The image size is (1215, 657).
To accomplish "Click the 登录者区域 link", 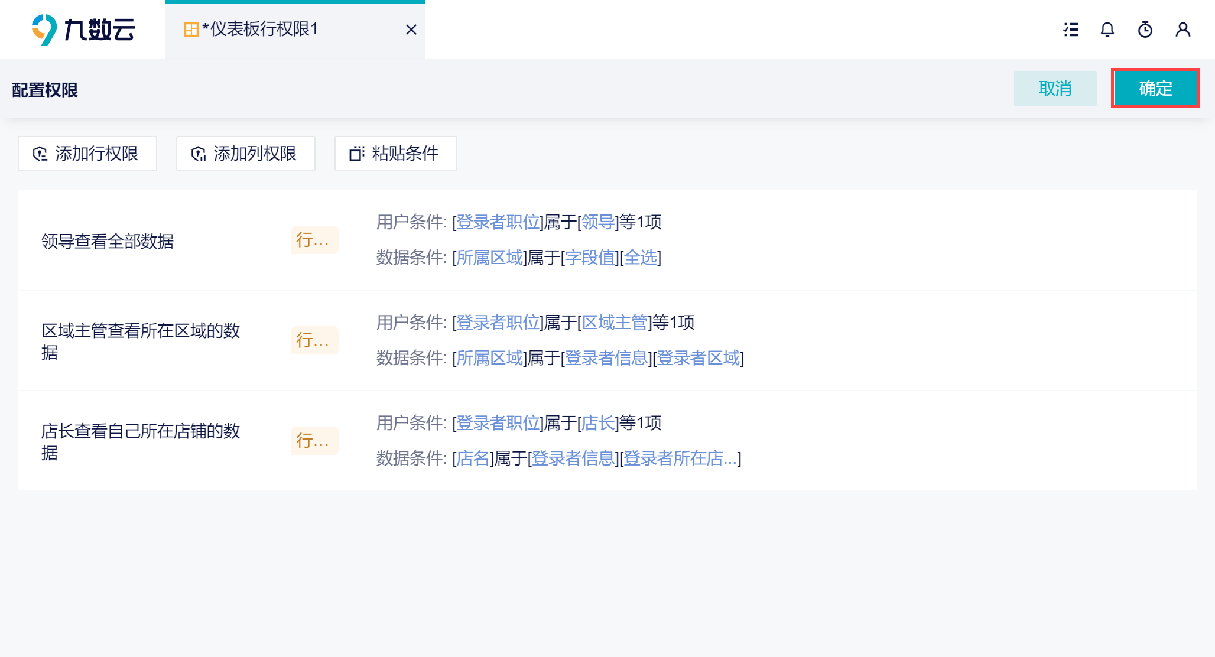I will [699, 358].
